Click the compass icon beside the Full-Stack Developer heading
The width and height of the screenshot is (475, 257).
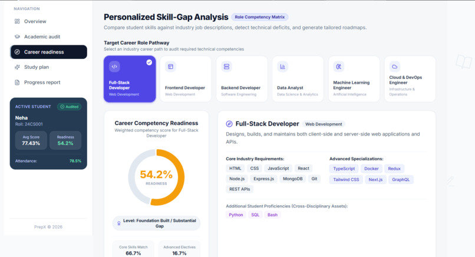tap(229, 124)
